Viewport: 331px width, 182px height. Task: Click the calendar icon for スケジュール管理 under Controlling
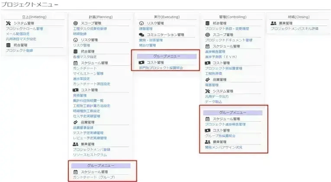pos(208,46)
